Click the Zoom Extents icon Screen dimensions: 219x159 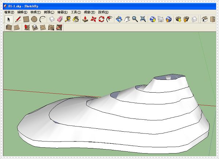(x=143, y=19)
